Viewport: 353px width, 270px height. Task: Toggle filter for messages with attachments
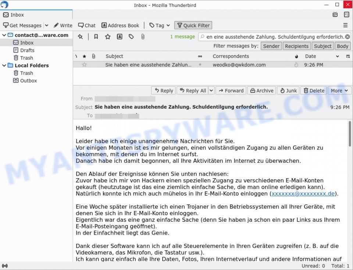(x=143, y=36)
